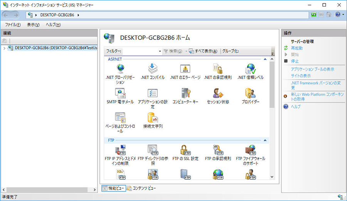This screenshot has height=201, width=347.
Task: Open the help button dropdown arrow
Action: [x=343, y=15]
